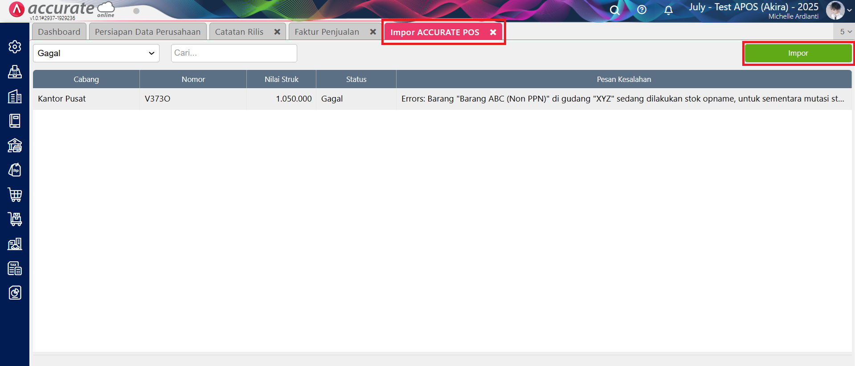Screen dimensions: 855x366
Task: Select the Kantor Pusat cell
Action: click(86, 99)
